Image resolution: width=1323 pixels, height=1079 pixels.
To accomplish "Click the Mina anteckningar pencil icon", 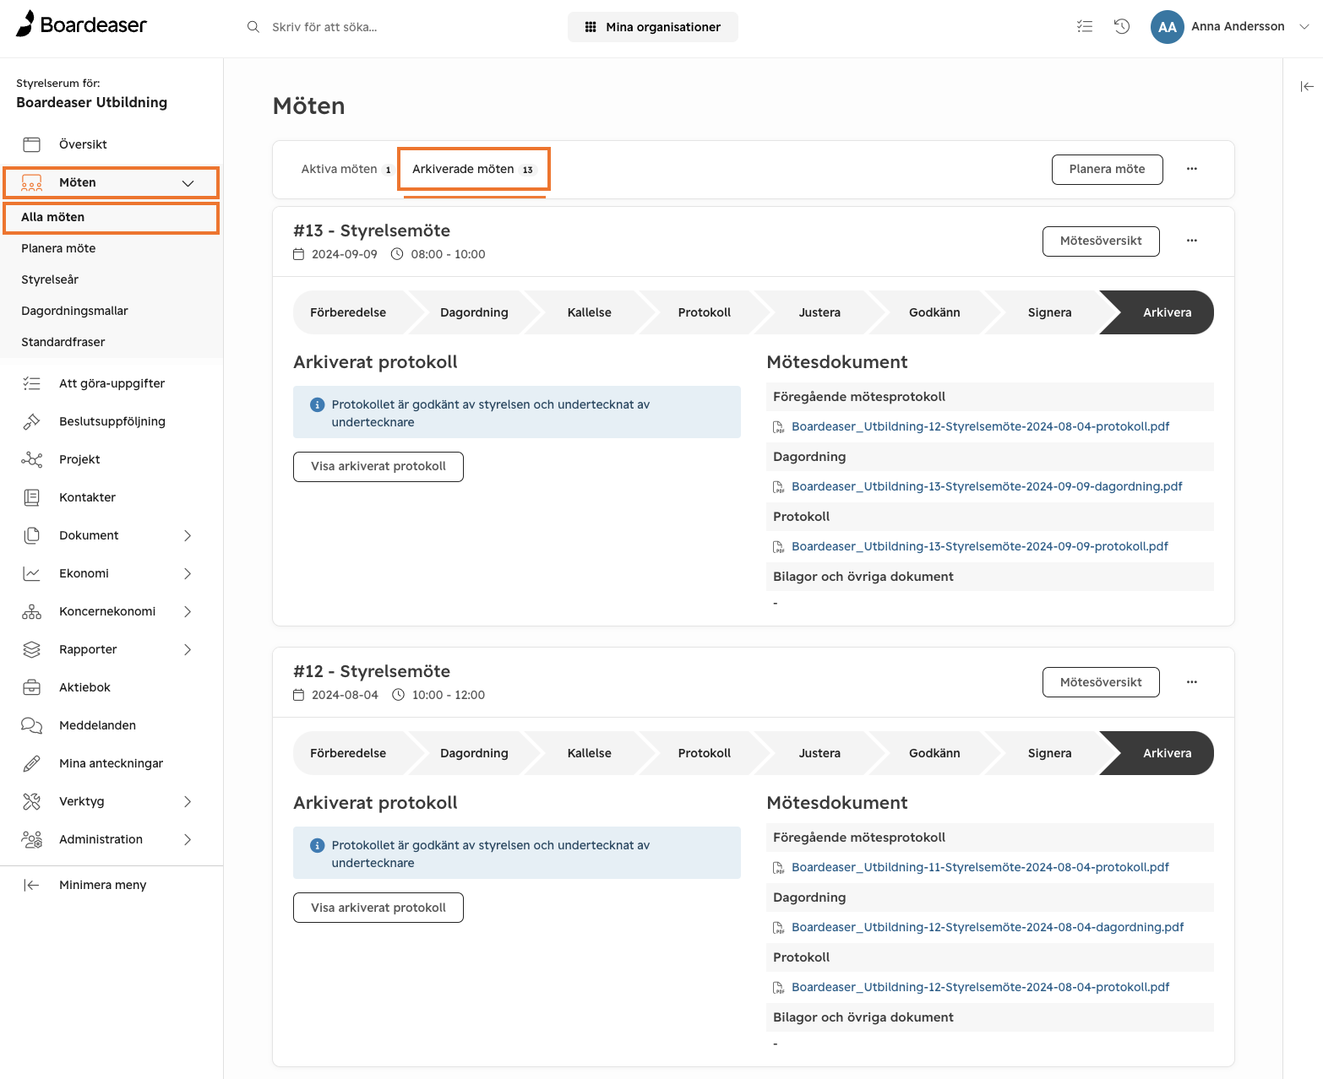I will [31, 763].
